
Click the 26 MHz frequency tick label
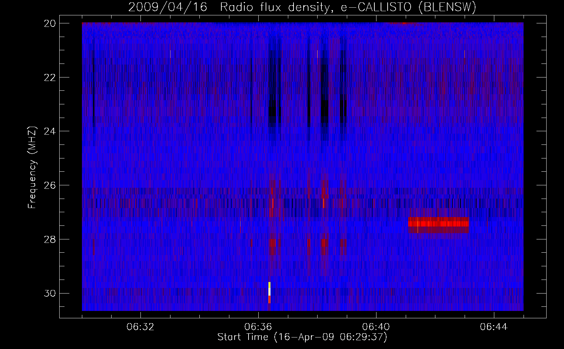click(49, 185)
